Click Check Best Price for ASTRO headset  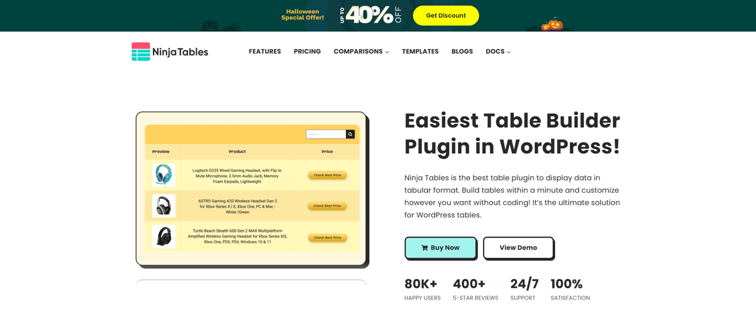coord(327,206)
